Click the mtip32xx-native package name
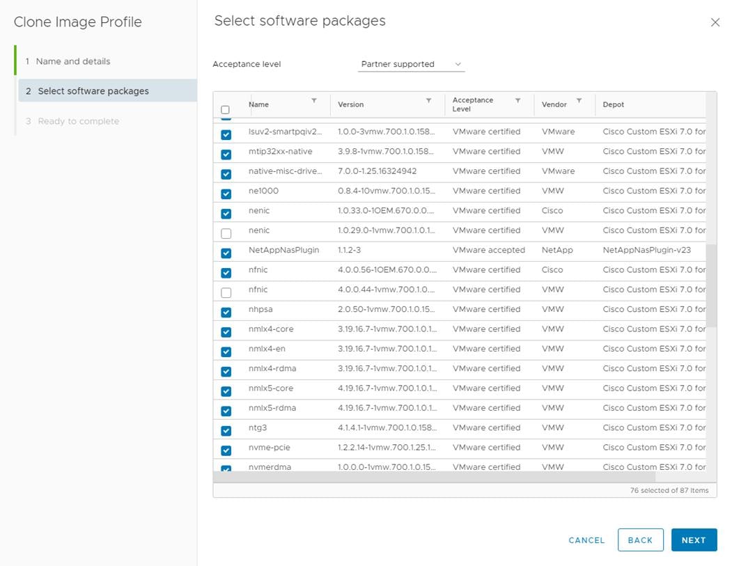Viewport: 732px width, 566px height. coord(280,151)
